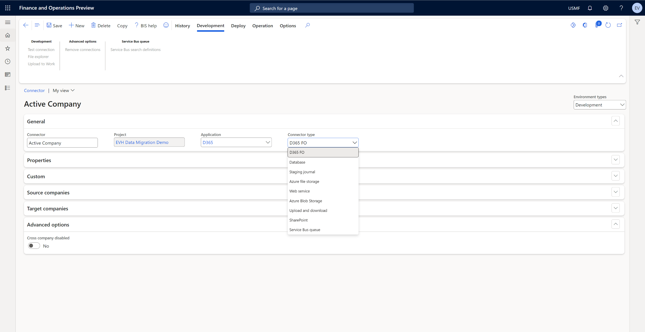645x332 pixels.
Task: Collapse the General section chevron
Action: click(616, 121)
